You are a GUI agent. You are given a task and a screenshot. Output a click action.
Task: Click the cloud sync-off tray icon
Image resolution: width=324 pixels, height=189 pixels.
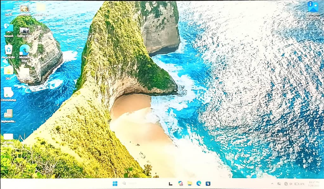(x=279, y=184)
